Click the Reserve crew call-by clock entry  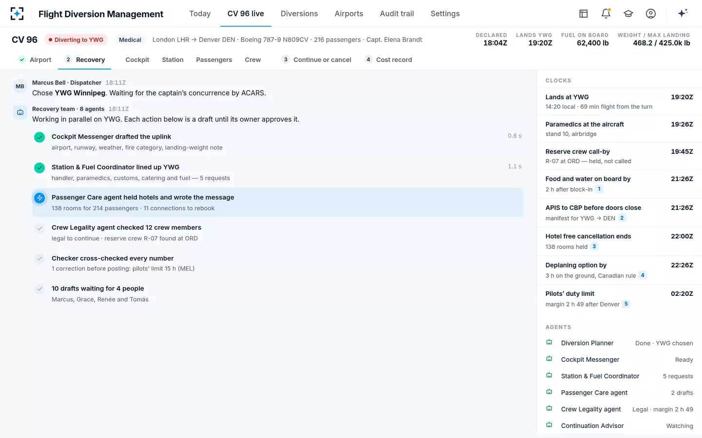click(x=619, y=156)
